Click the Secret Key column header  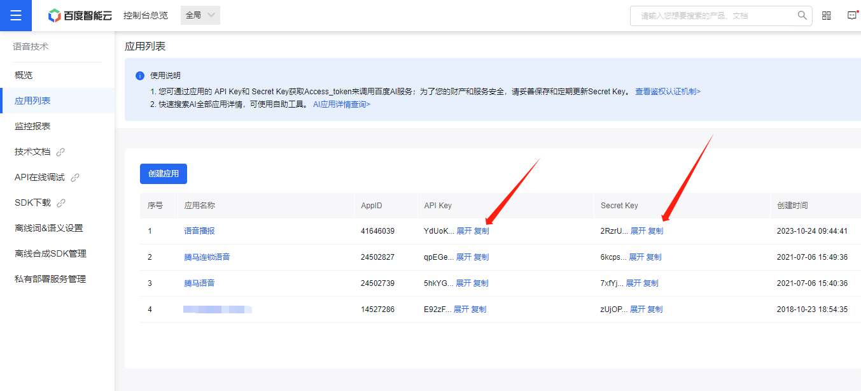point(619,206)
